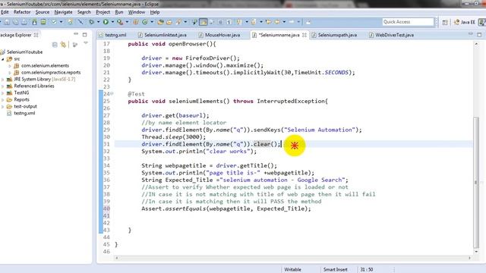Image resolution: width=486 pixels, height=273 pixels.
Task: Click the Save All toolbar icon
Action: click(15, 22)
